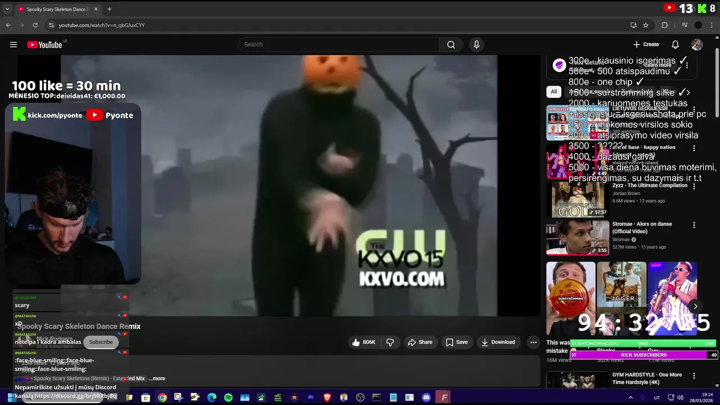Create a new video or post
Viewport: 720px width, 405px height.
[646, 44]
